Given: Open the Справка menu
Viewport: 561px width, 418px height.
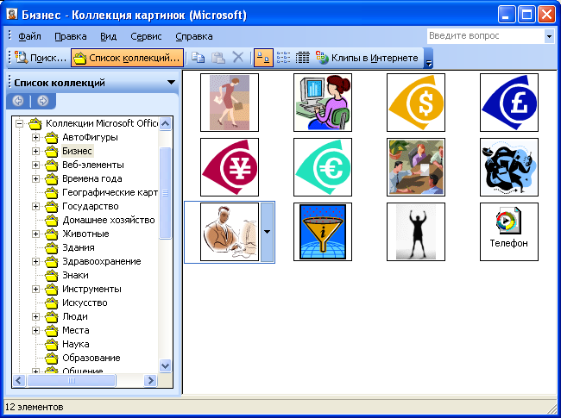Looking at the screenshot, I should (x=194, y=36).
